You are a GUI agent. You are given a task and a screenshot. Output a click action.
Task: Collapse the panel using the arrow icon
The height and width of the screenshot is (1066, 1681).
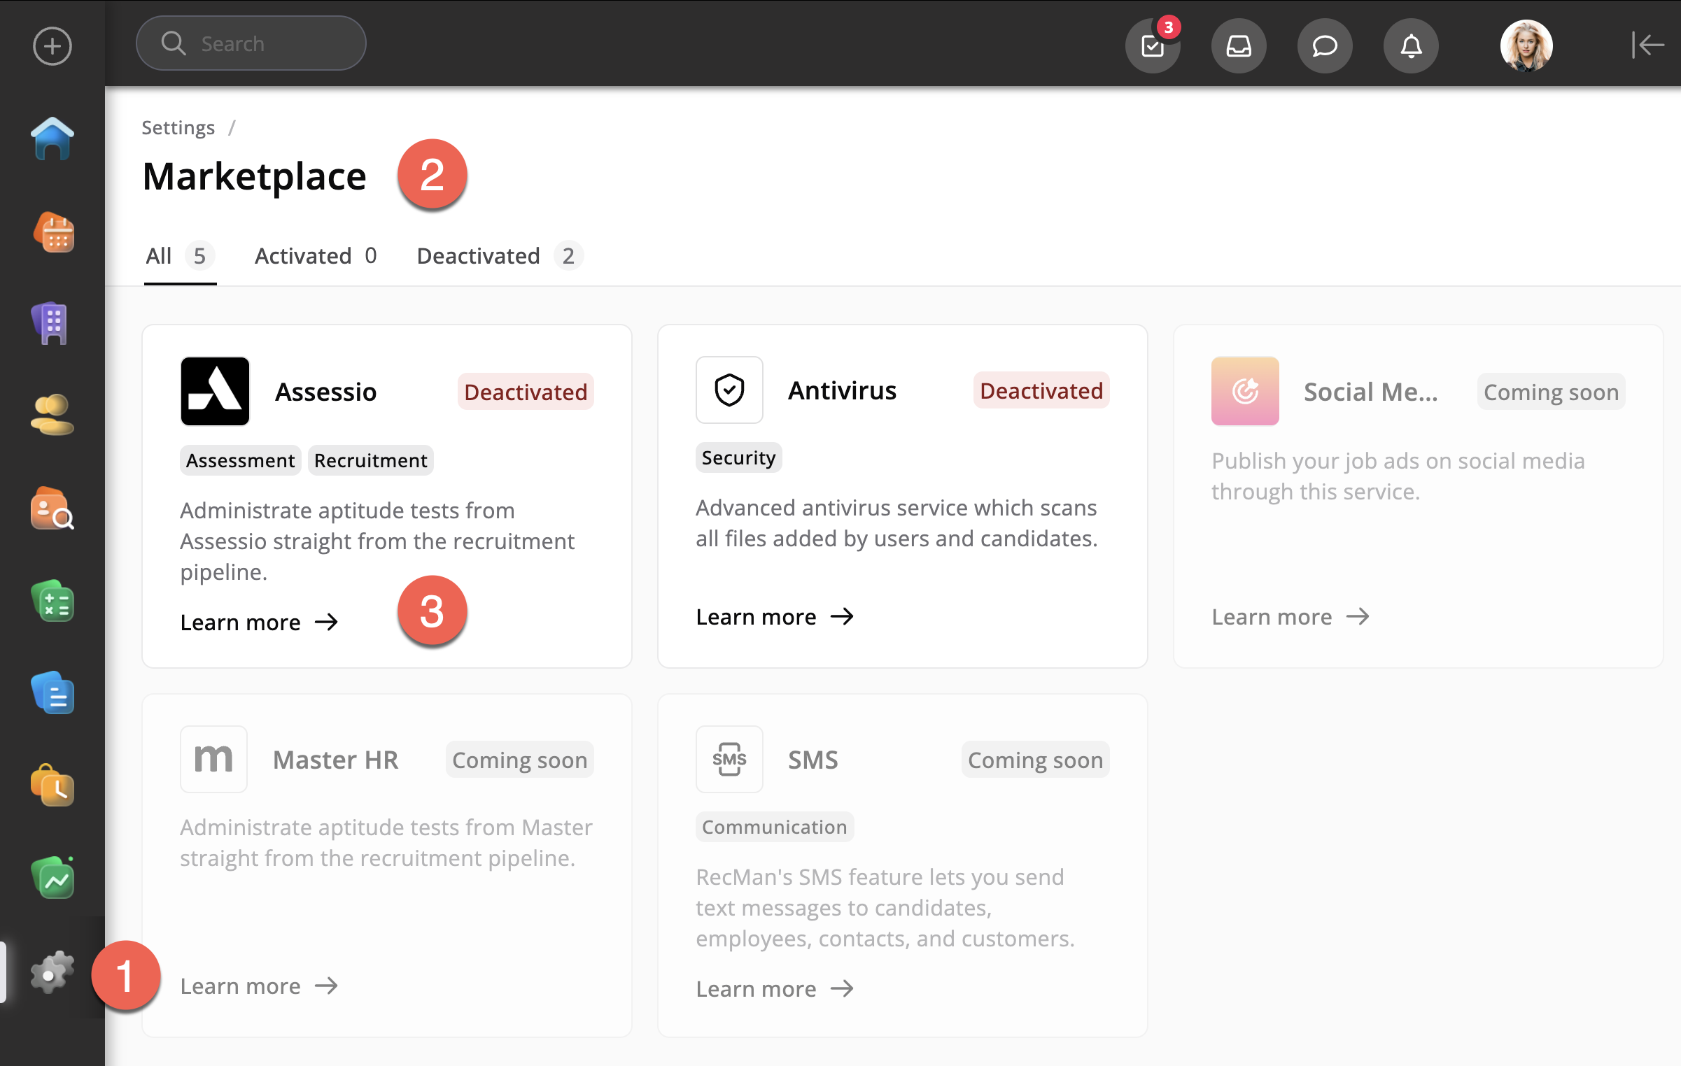(1647, 45)
